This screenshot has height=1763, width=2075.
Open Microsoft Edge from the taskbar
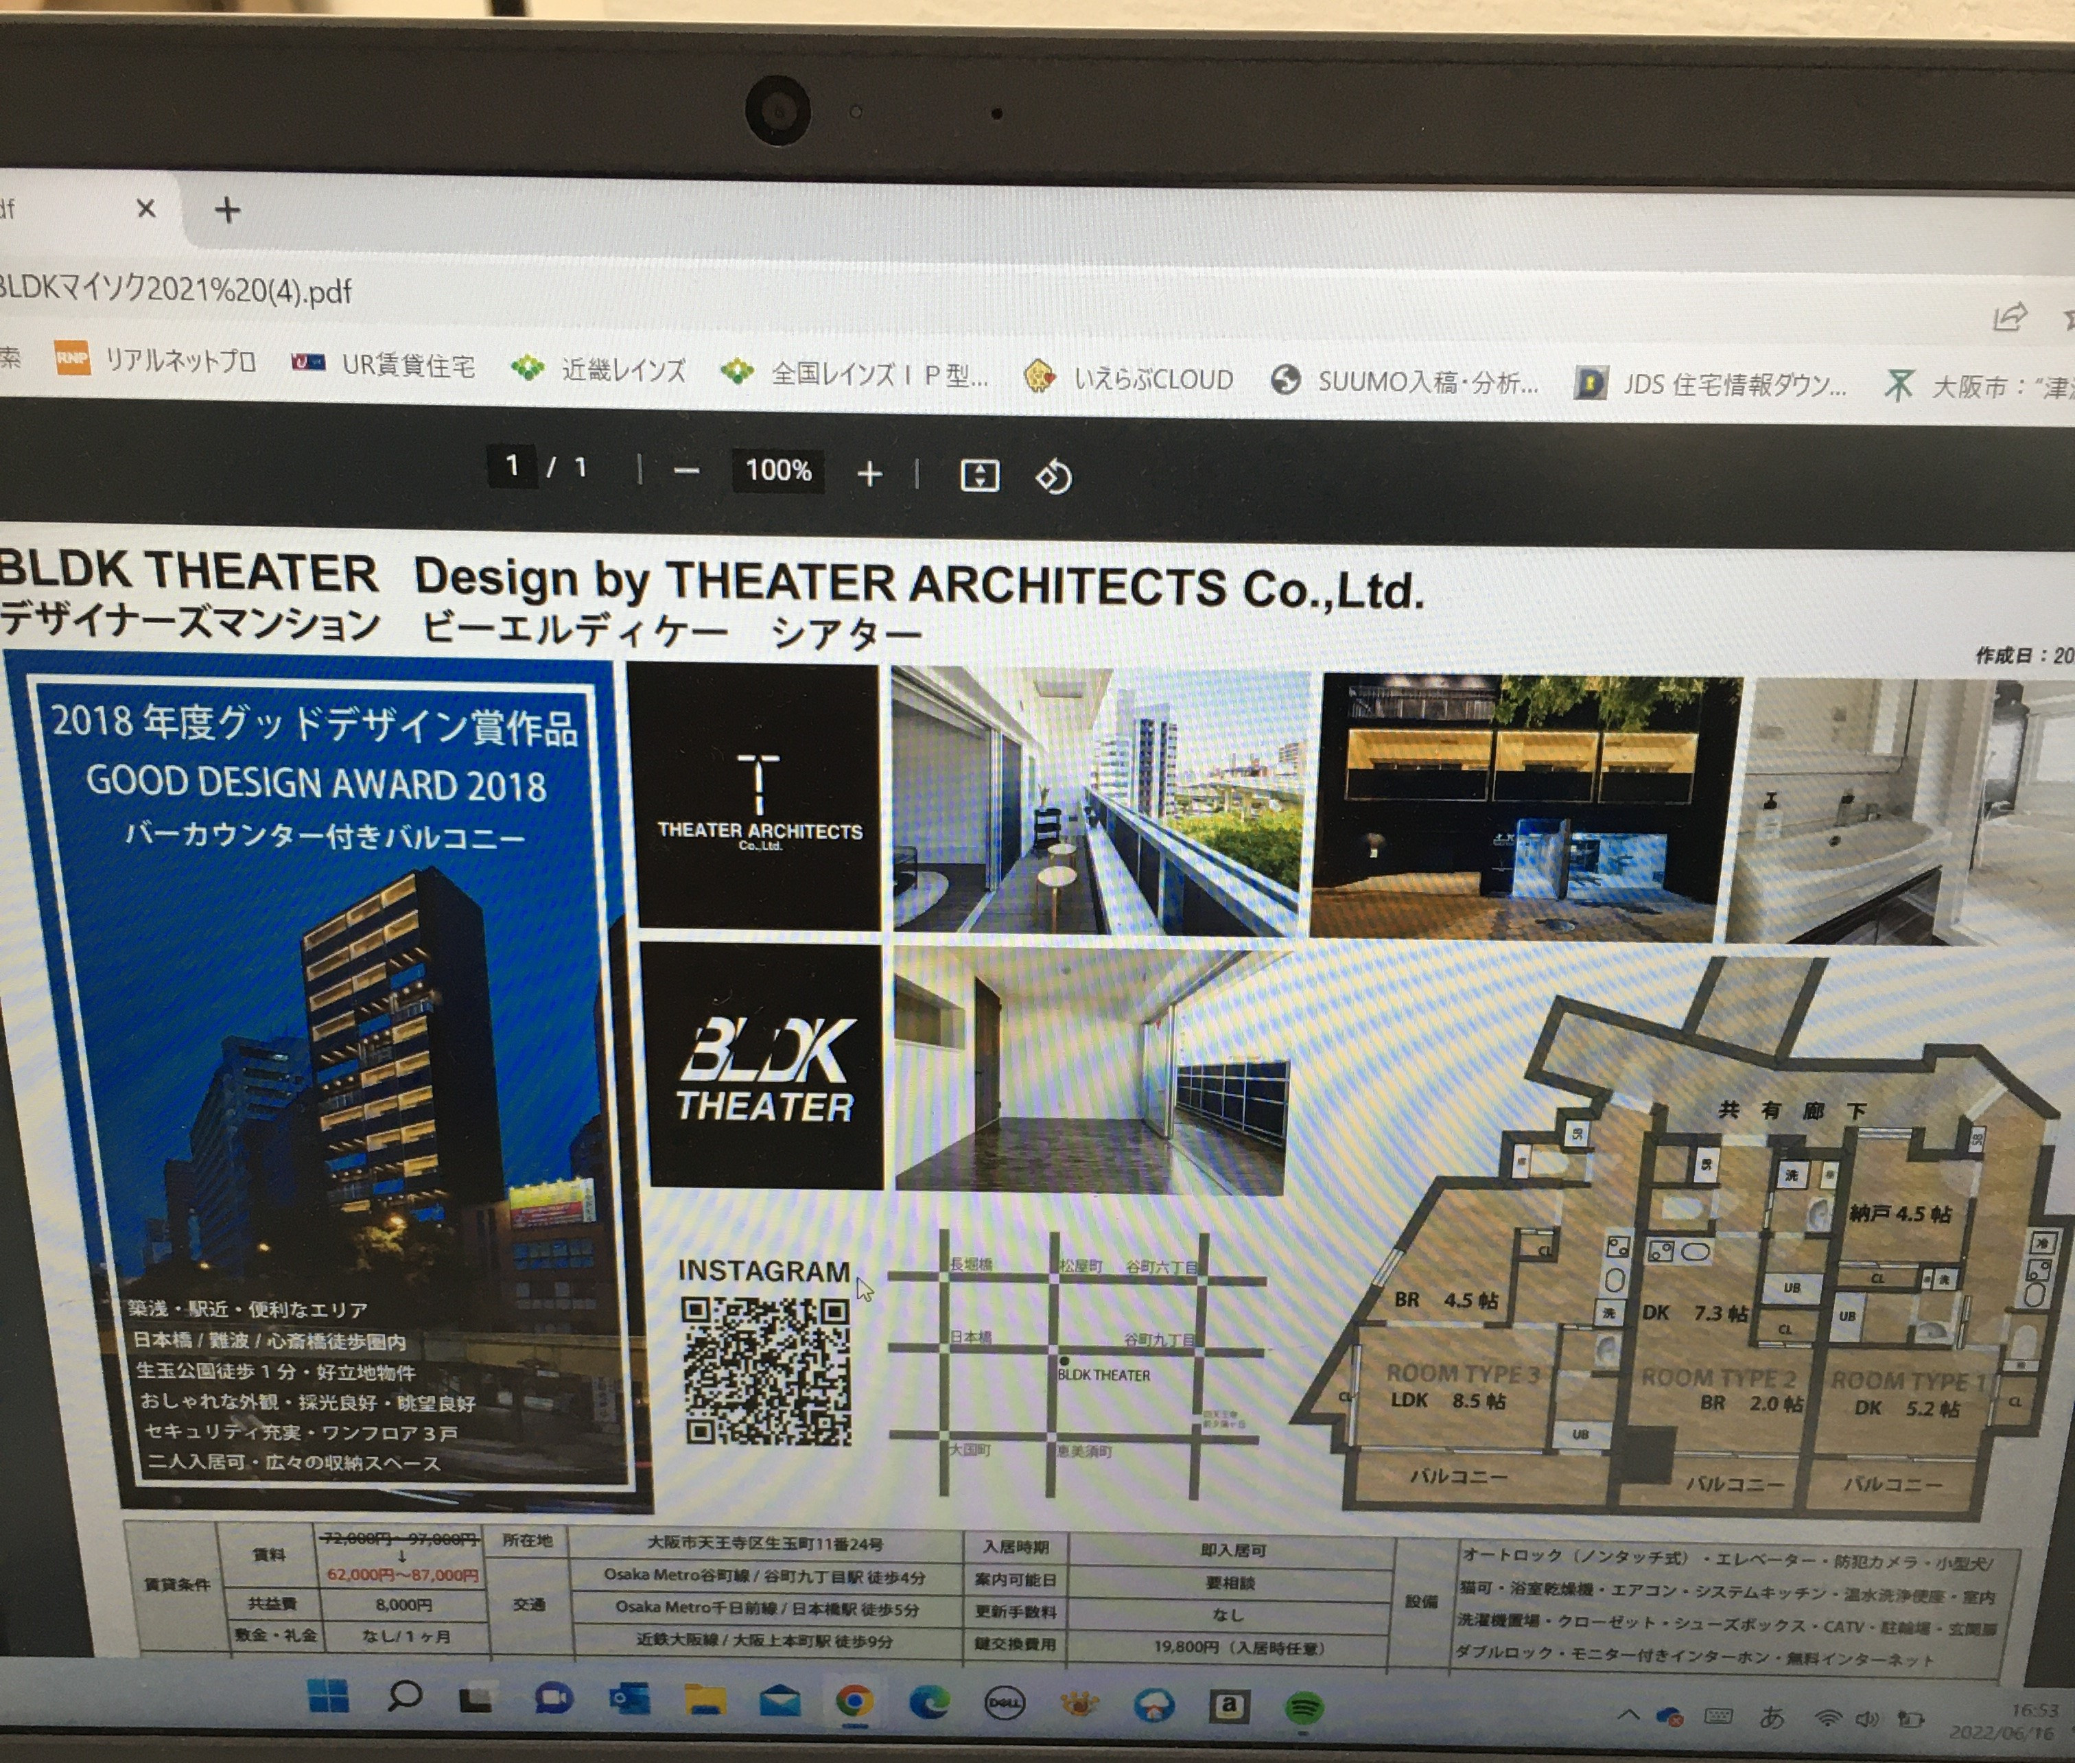(x=929, y=1704)
